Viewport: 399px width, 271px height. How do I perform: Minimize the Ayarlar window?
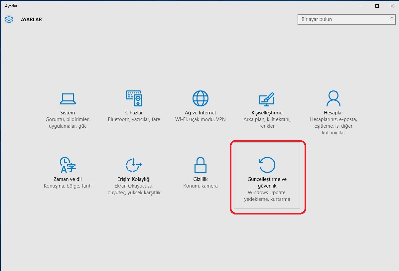click(x=361, y=6)
